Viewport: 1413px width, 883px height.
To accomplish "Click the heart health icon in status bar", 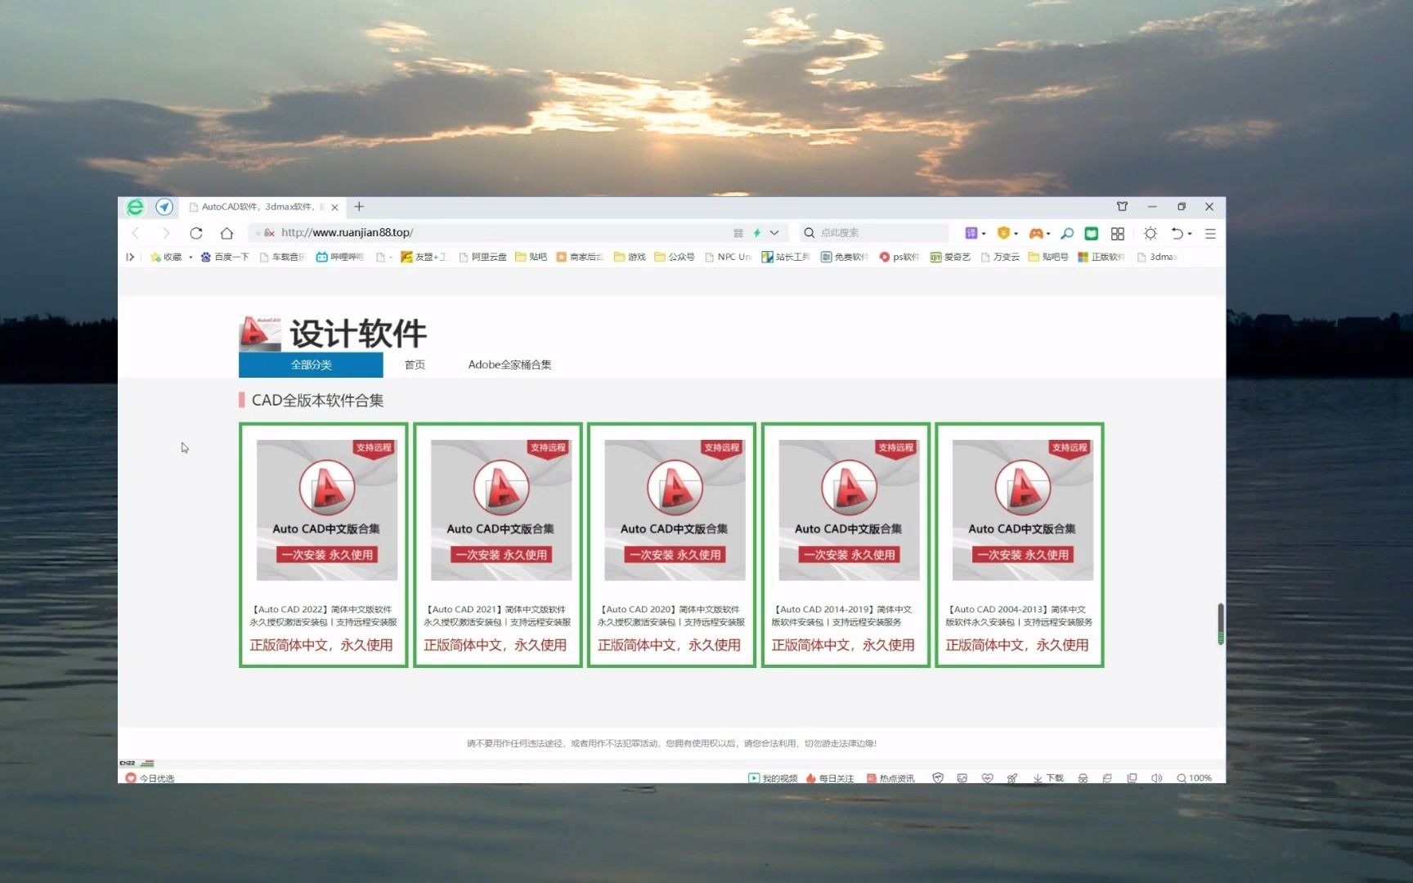I will pyautogui.click(x=987, y=778).
